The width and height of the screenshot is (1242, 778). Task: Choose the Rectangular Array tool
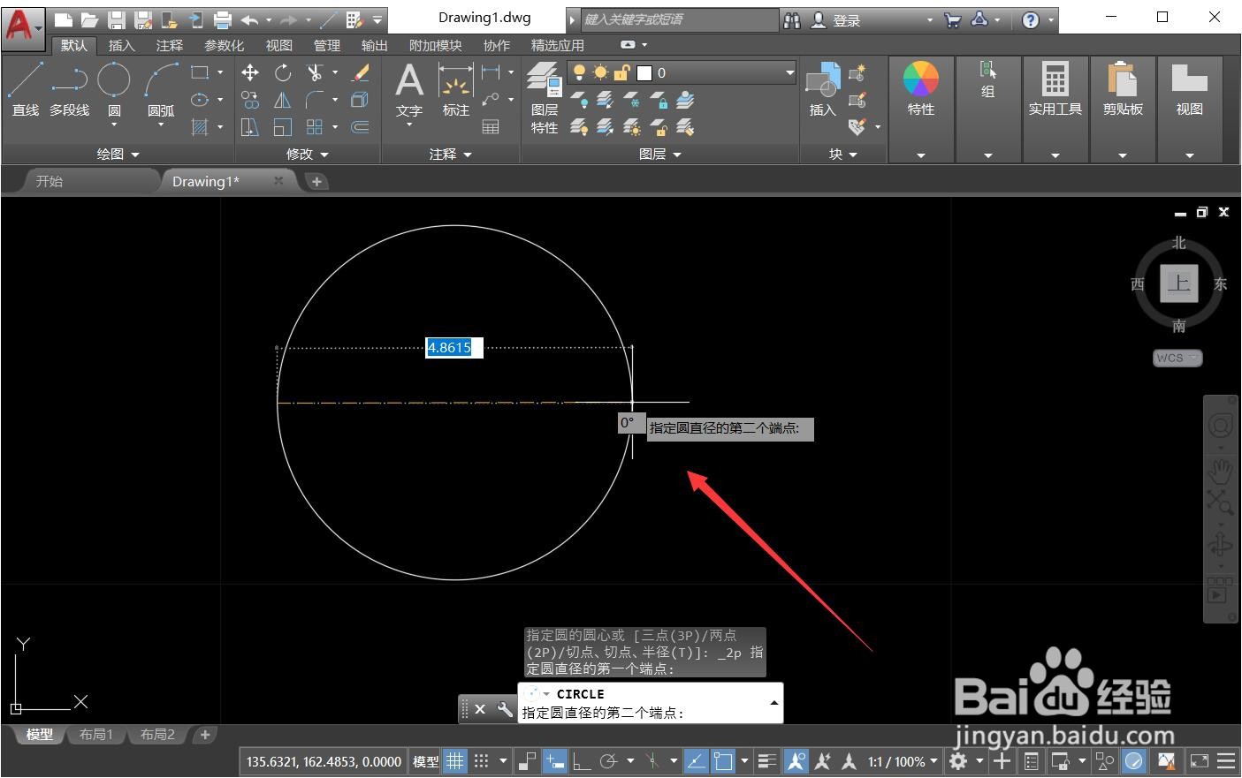315,127
